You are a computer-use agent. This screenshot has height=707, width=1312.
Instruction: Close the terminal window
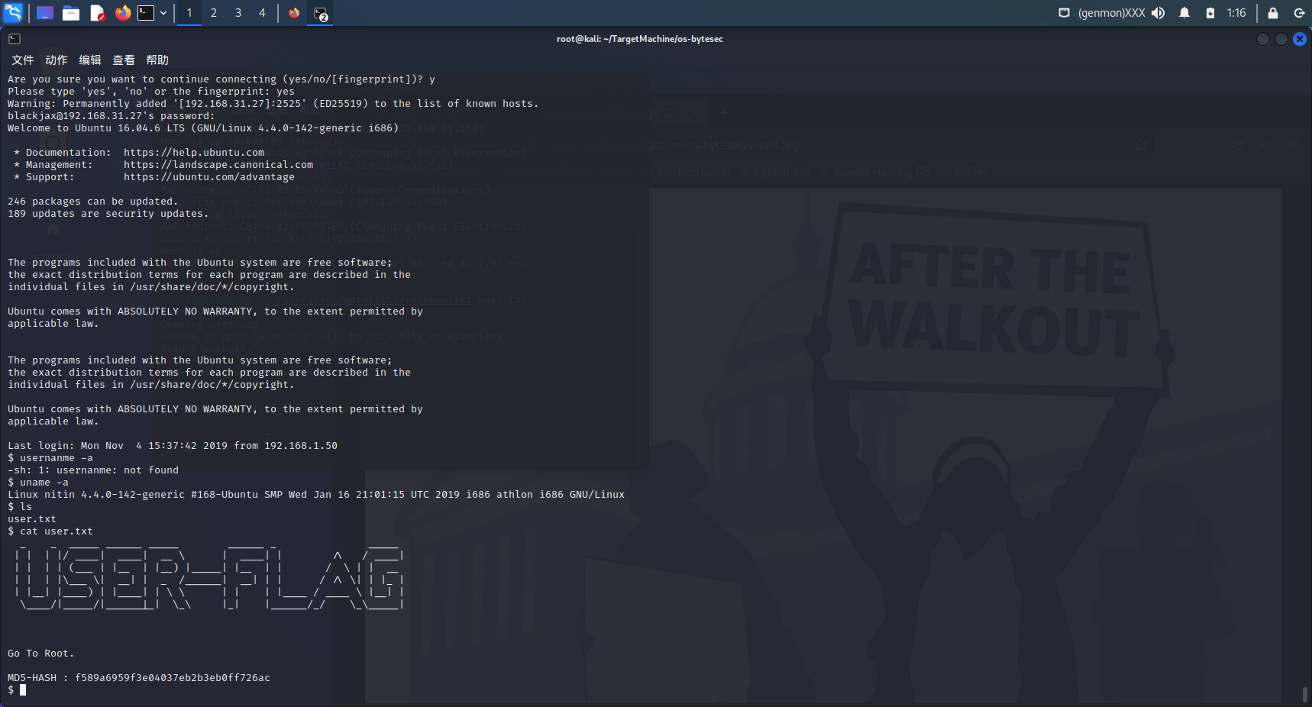1300,39
